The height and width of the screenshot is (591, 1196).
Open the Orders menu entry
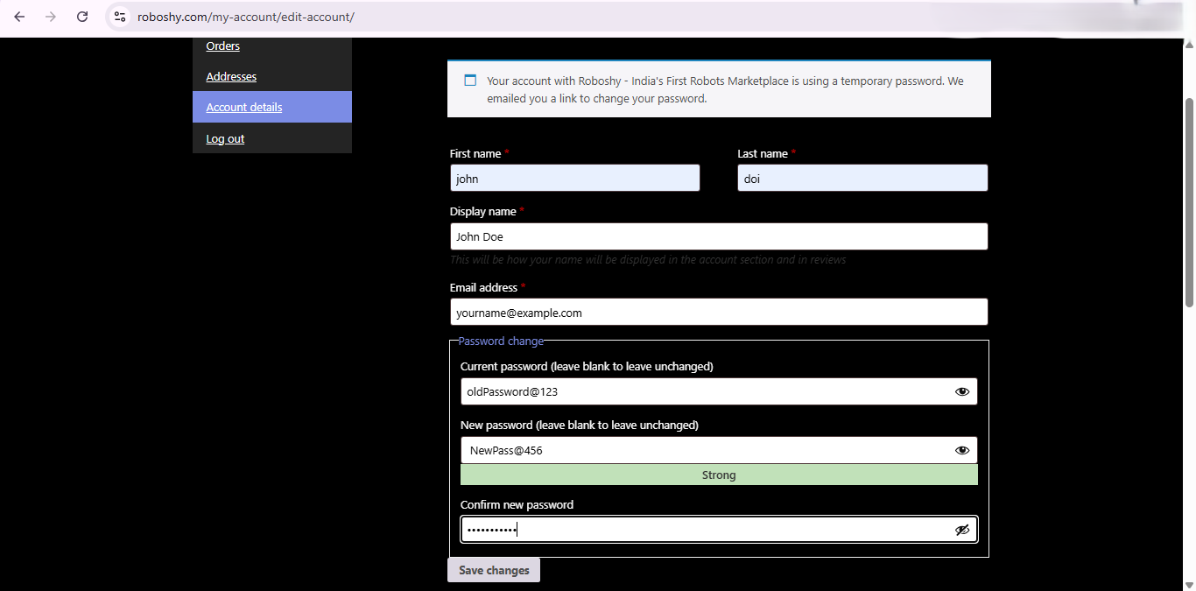coord(222,46)
